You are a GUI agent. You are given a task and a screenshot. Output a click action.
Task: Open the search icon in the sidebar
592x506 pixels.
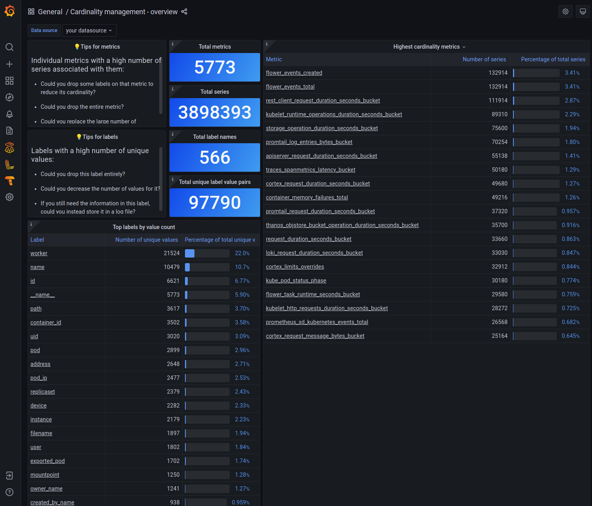coord(9,47)
